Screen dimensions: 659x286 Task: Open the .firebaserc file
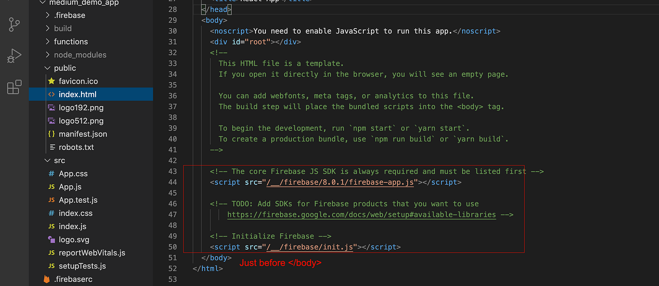pos(73,279)
